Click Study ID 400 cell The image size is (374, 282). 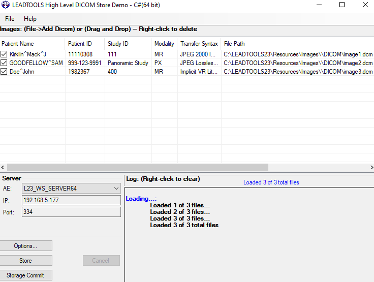click(112, 72)
